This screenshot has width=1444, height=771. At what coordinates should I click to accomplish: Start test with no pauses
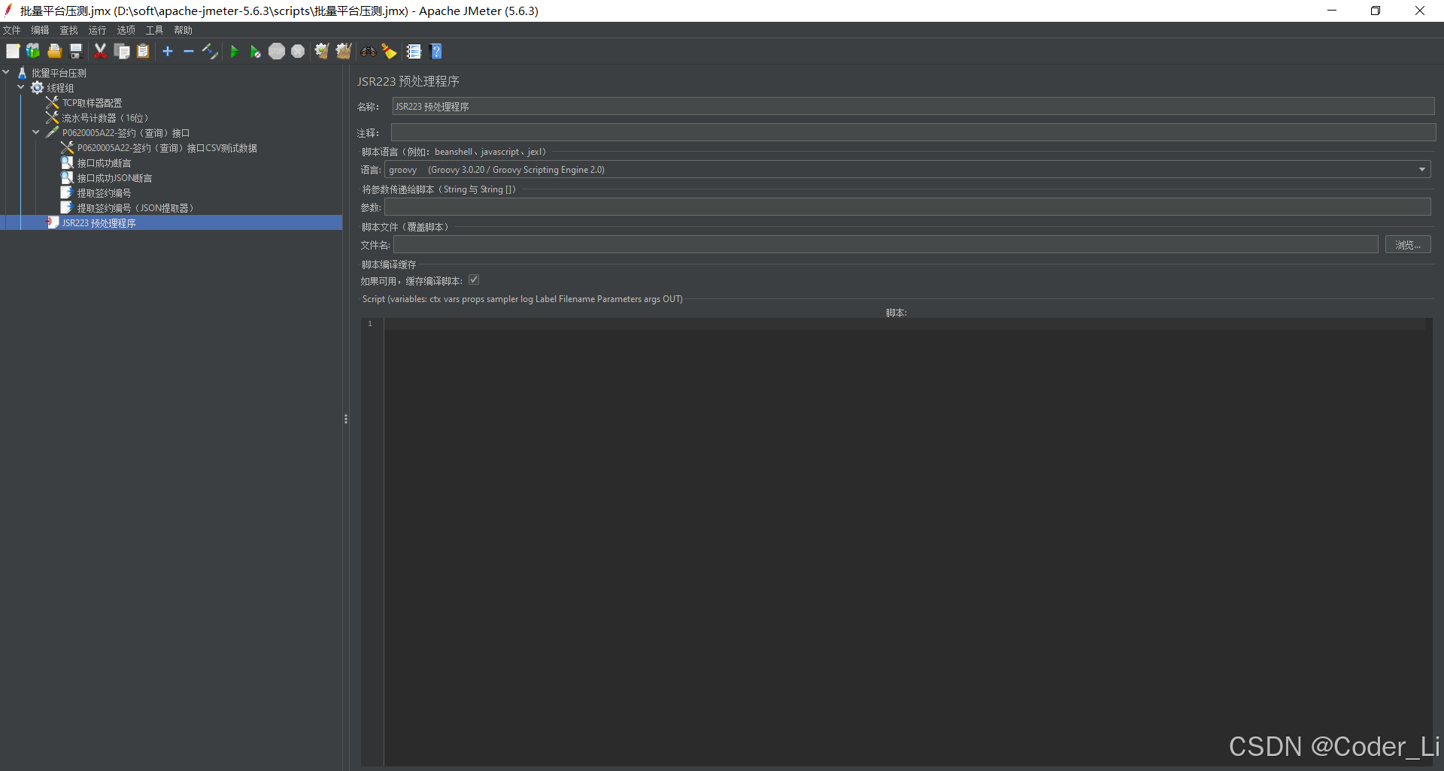pyautogui.click(x=256, y=51)
